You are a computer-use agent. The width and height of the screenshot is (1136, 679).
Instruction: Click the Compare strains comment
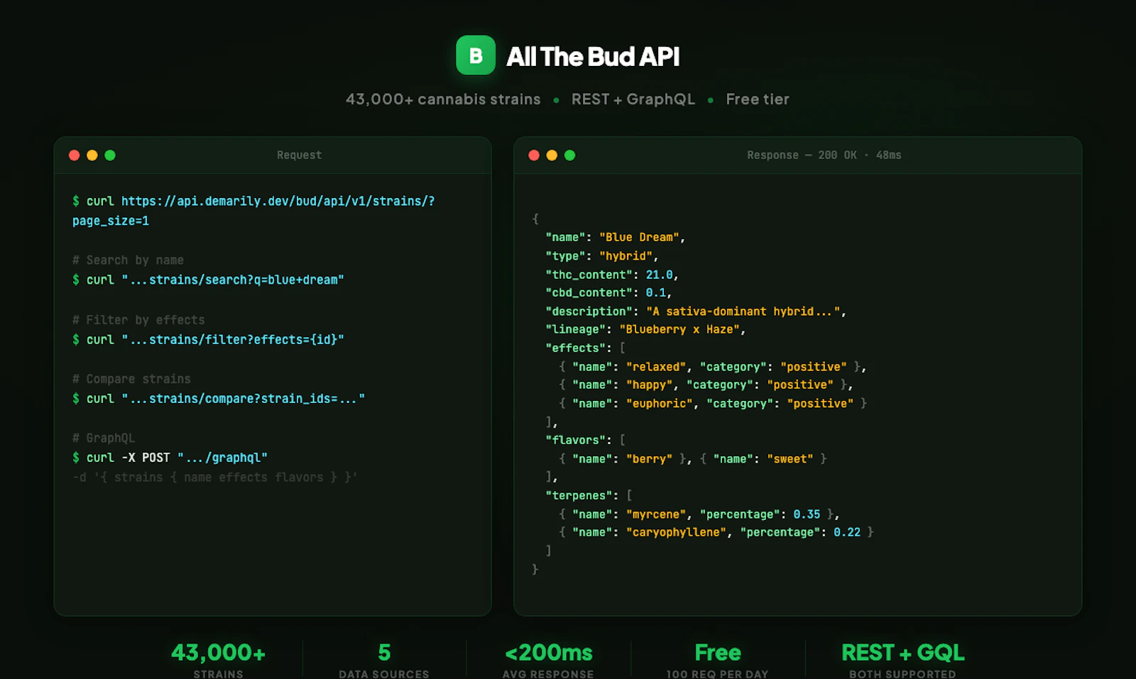click(x=131, y=379)
